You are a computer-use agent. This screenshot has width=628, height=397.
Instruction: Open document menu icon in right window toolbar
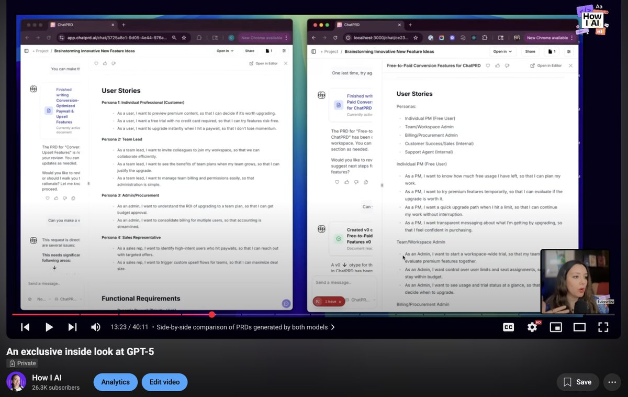point(569,51)
